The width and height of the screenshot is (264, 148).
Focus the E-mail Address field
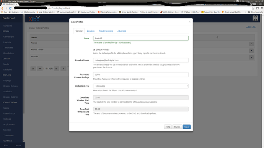[x=141, y=60]
